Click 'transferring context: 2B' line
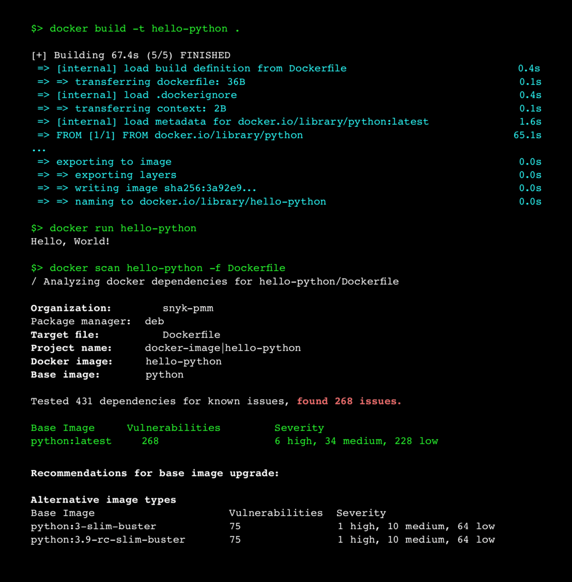The image size is (572, 582). [132, 108]
